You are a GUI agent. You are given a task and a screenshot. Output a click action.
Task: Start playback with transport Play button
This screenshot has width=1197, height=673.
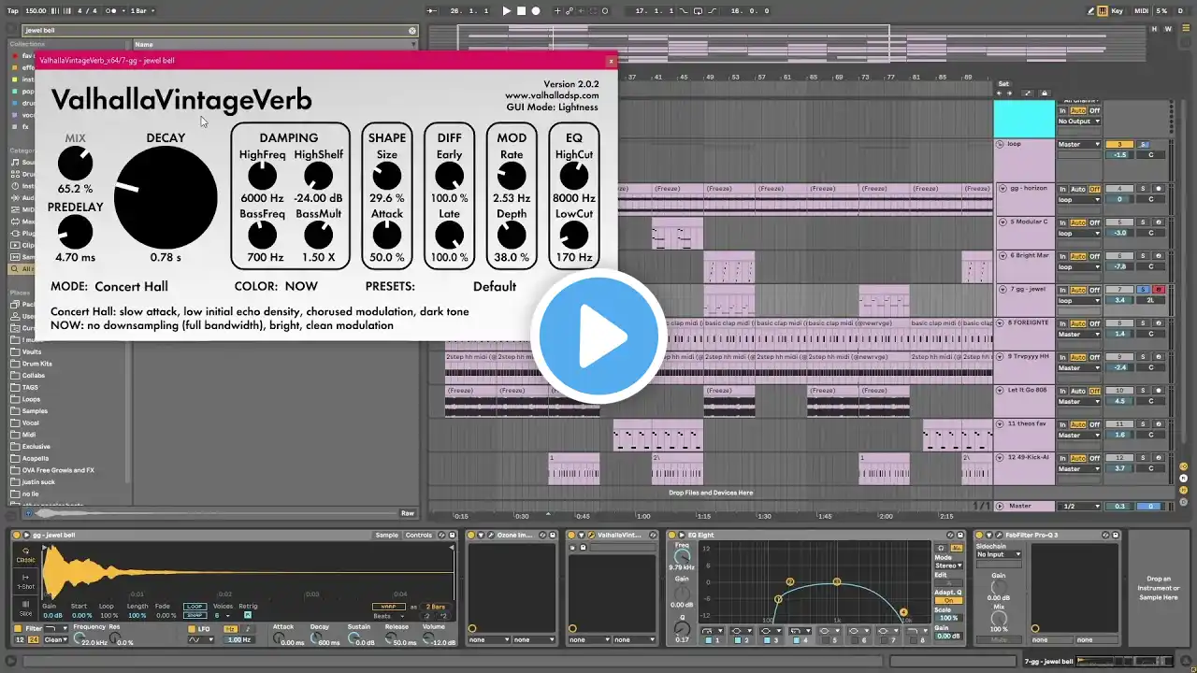pos(507,11)
